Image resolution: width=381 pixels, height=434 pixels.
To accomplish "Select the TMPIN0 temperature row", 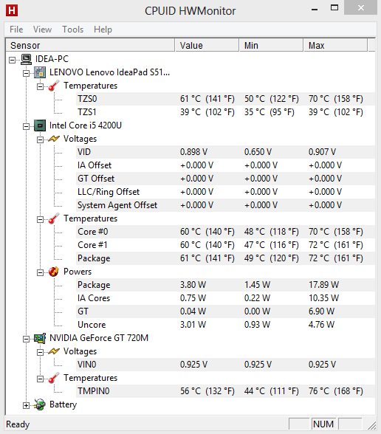I will click(225, 391).
